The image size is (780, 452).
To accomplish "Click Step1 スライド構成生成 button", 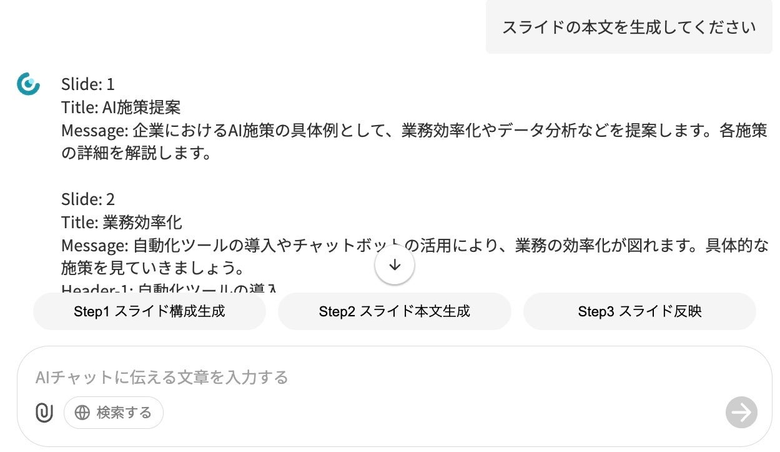I will point(149,311).
